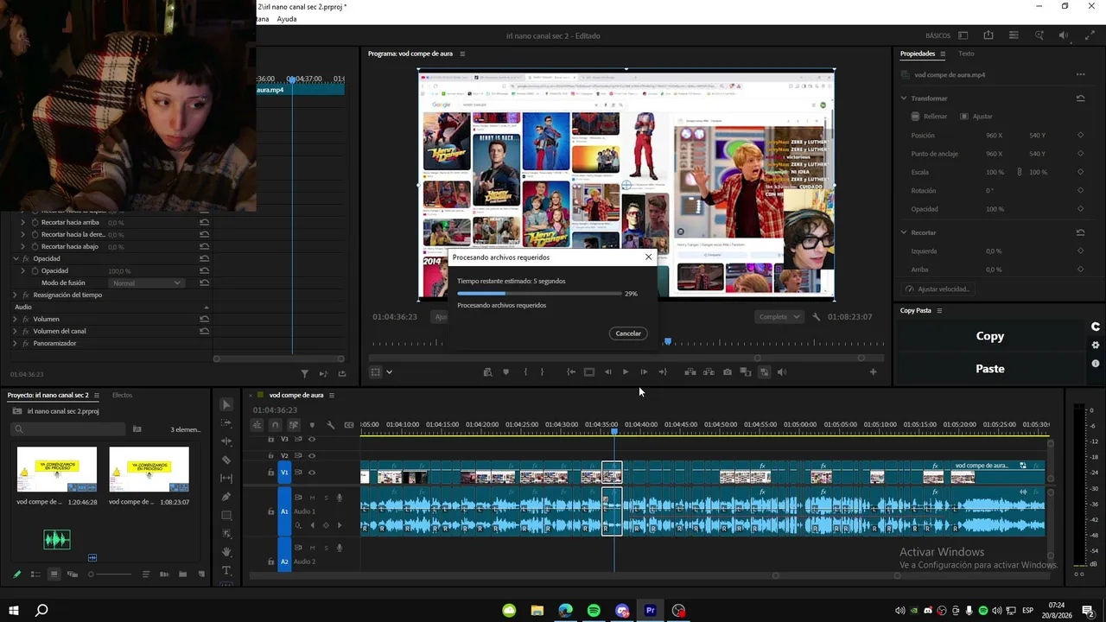The image size is (1106, 622).
Task: Go to Out point in Program monitor
Action: [x=663, y=372]
